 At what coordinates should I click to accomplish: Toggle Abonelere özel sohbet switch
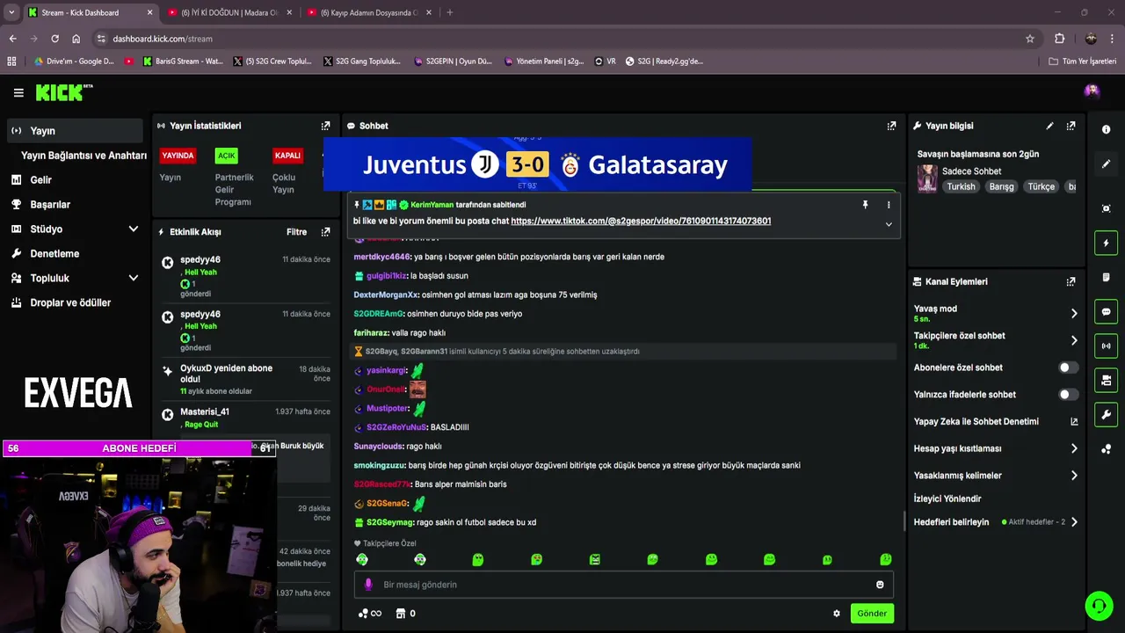click(x=1068, y=367)
